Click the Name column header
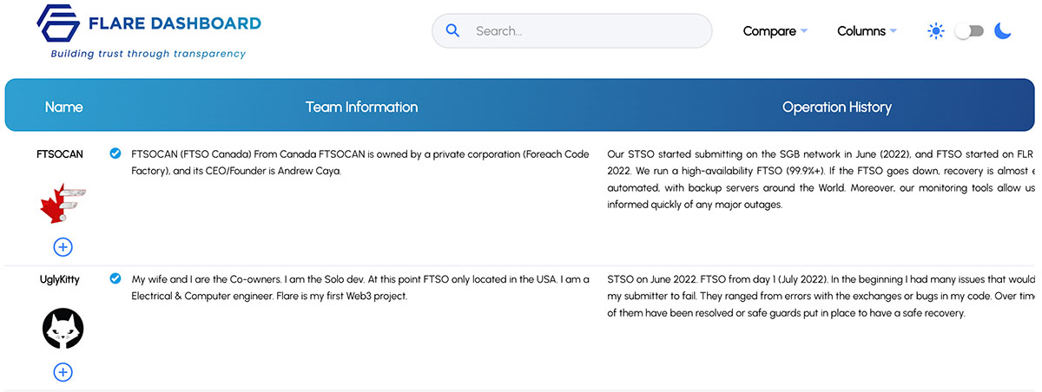The width and height of the screenshot is (1042, 392). [63, 107]
